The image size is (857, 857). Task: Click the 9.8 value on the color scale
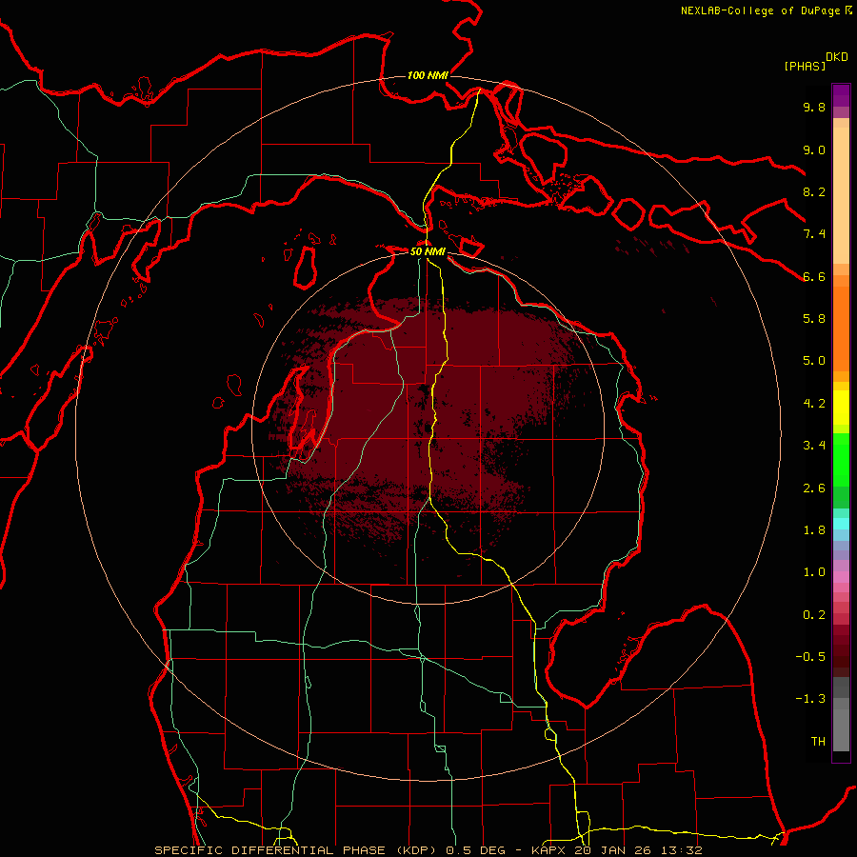[x=814, y=107]
